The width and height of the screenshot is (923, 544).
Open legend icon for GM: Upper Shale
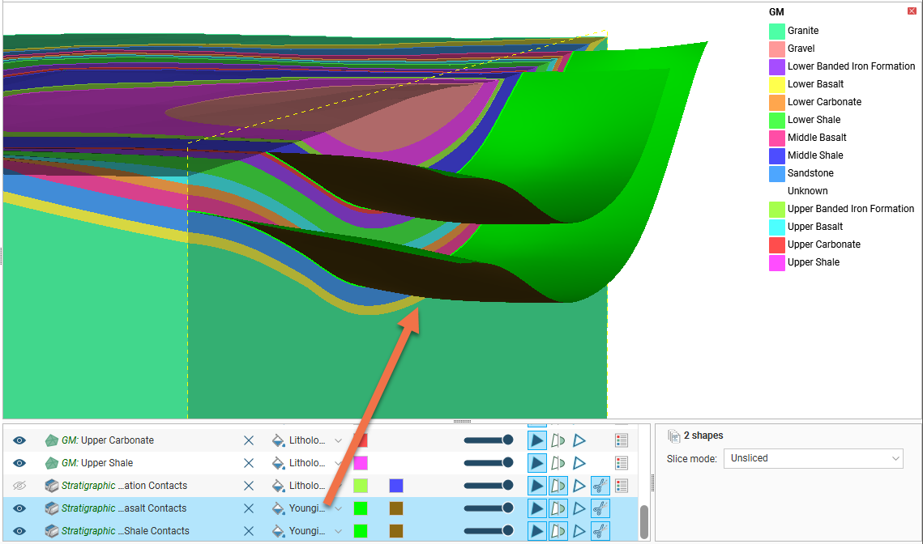(622, 463)
